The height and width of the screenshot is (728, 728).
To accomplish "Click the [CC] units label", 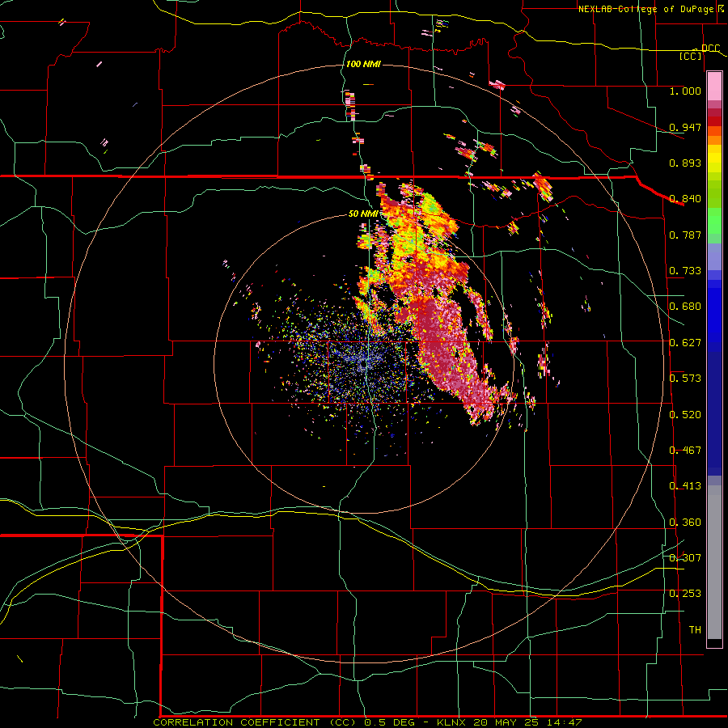I will point(691,56).
